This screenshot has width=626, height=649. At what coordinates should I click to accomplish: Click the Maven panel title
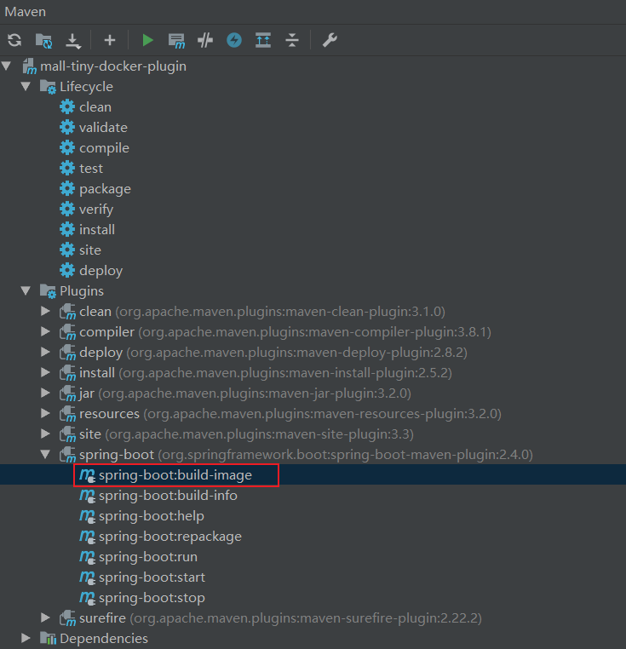[x=26, y=12]
